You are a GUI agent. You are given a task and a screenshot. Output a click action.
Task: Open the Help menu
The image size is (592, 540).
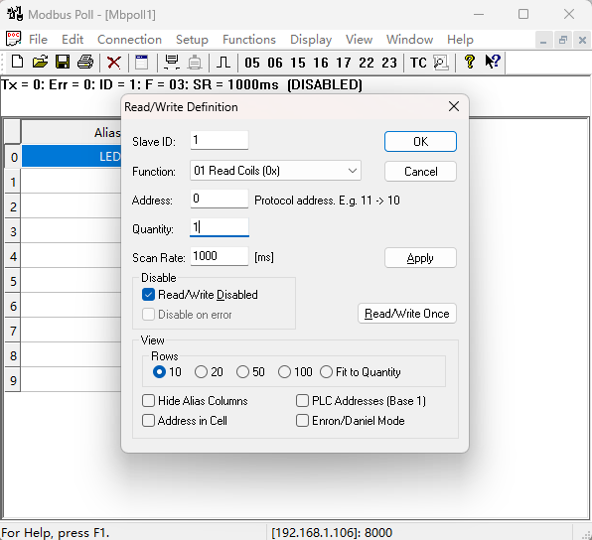(x=460, y=40)
